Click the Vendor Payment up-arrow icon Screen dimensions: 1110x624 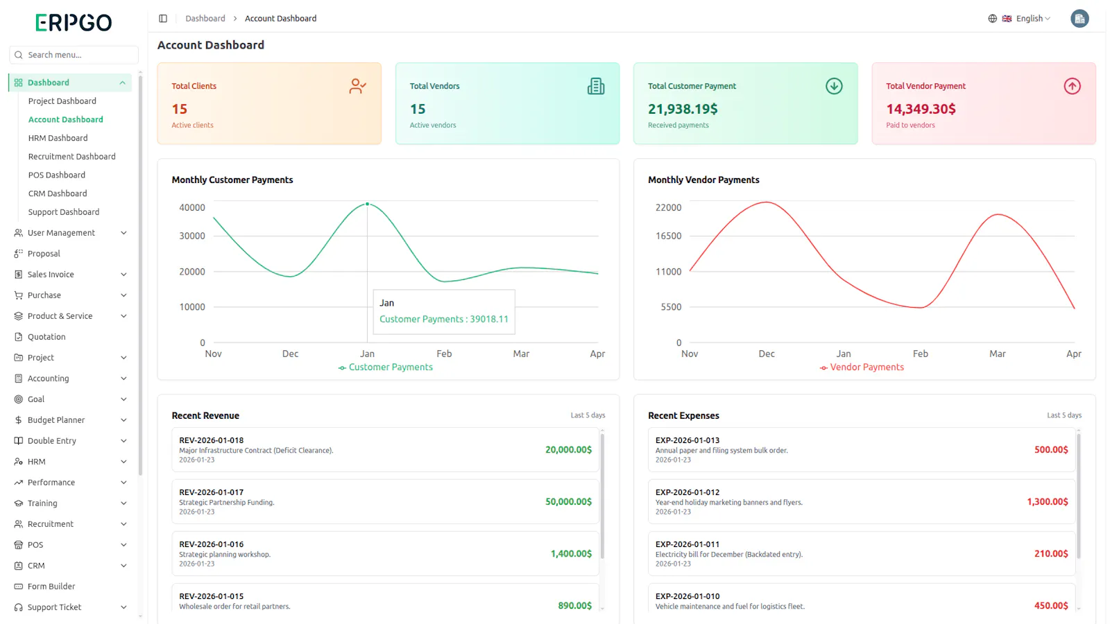[1072, 86]
